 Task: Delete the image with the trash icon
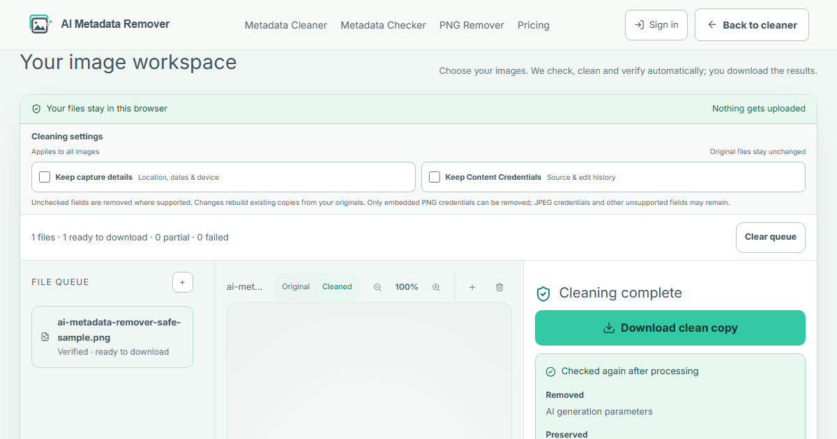point(499,287)
